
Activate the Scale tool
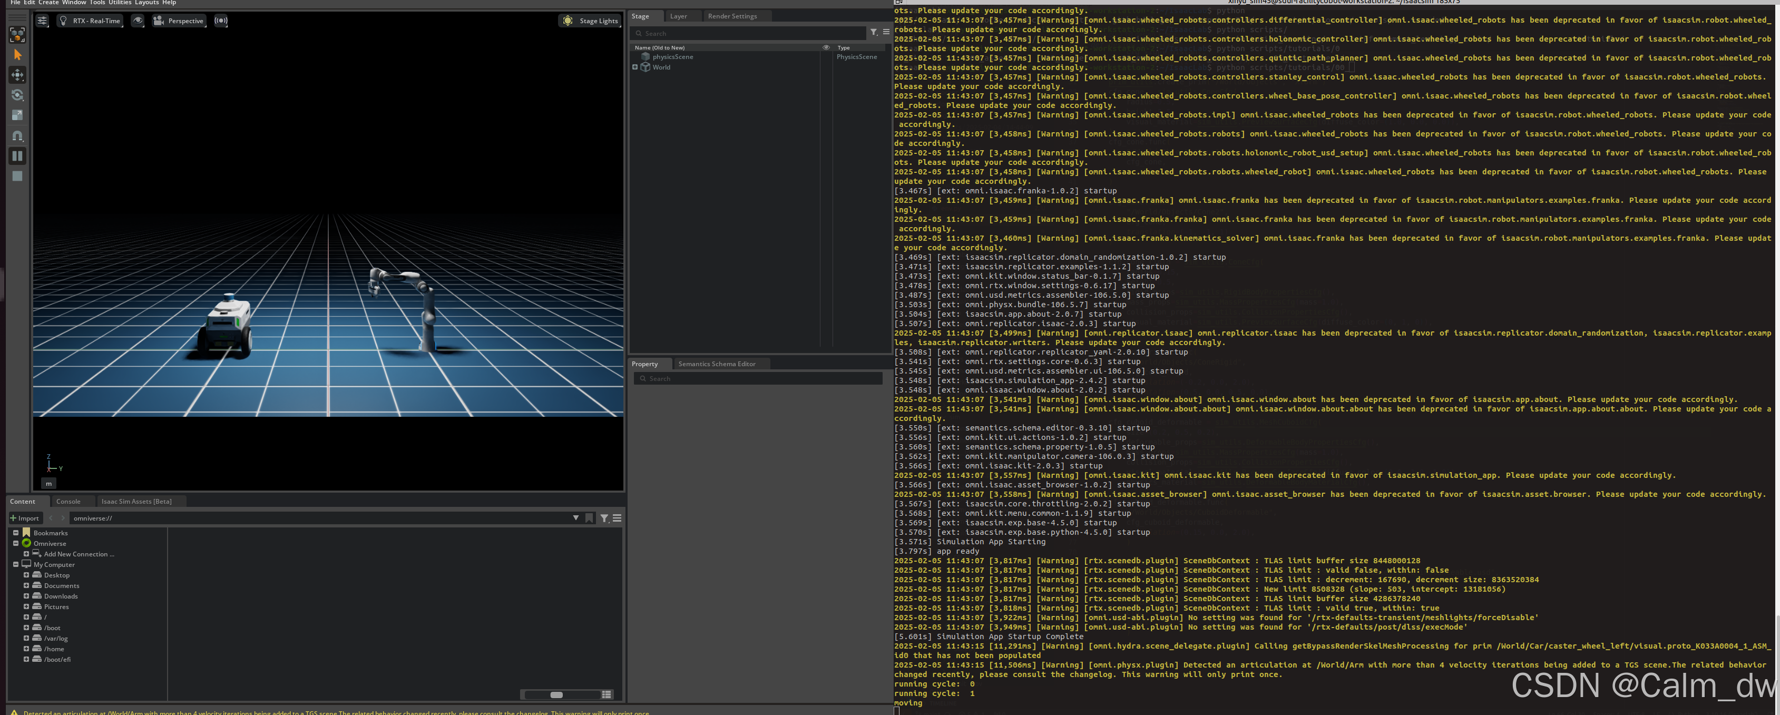point(17,115)
